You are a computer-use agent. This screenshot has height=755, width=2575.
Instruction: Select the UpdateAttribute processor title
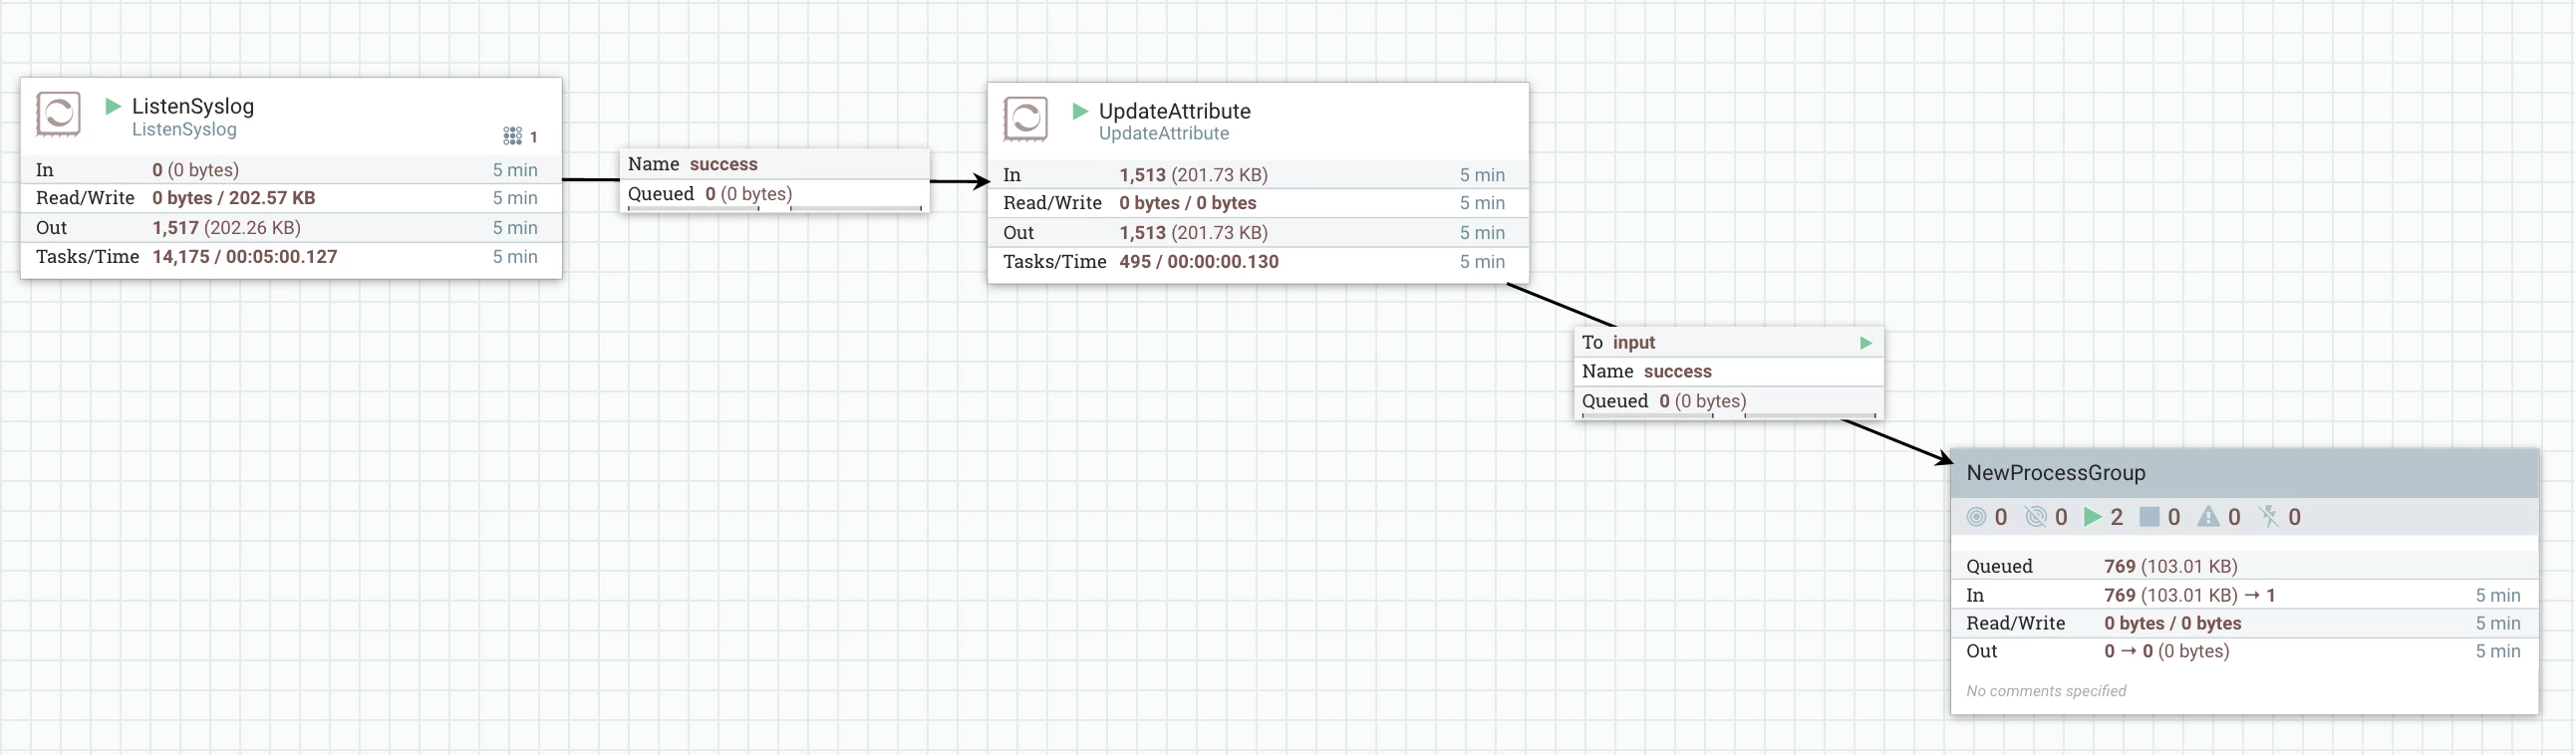point(1175,111)
